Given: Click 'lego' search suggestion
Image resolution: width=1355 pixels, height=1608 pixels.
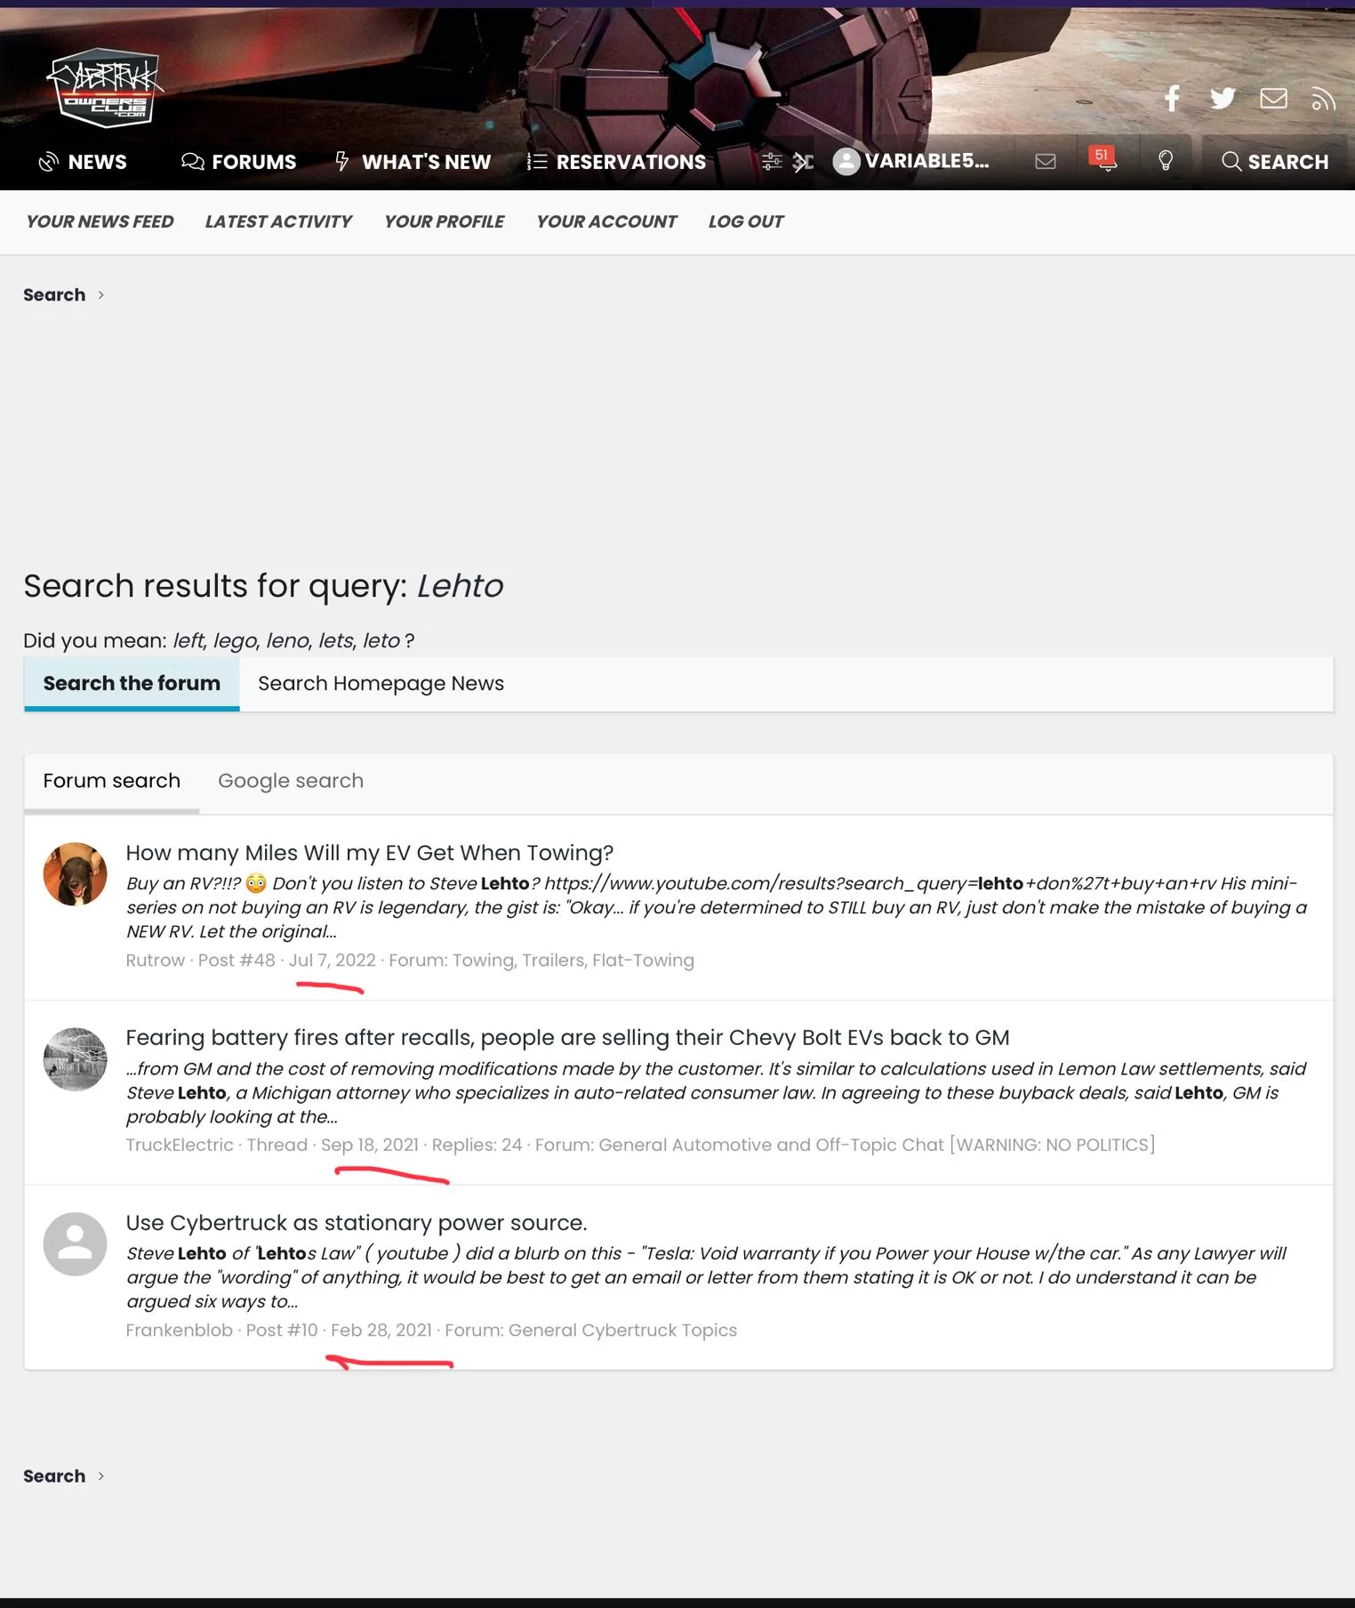Looking at the screenshot, I should tap(235, 640).
